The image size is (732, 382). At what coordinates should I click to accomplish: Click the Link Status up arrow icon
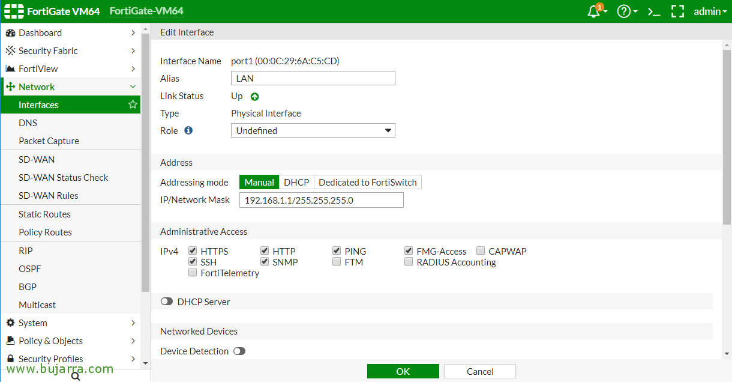[254, 96]
